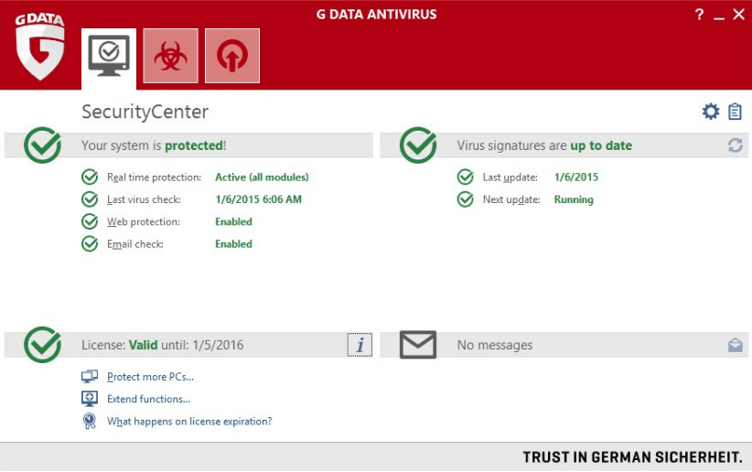
Task: Click the Extend functions monitor icon
Action: tap(90, 399)
